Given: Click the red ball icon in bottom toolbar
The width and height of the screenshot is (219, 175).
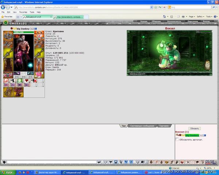Looking at the screenshot, I should (x=182, y=162).
